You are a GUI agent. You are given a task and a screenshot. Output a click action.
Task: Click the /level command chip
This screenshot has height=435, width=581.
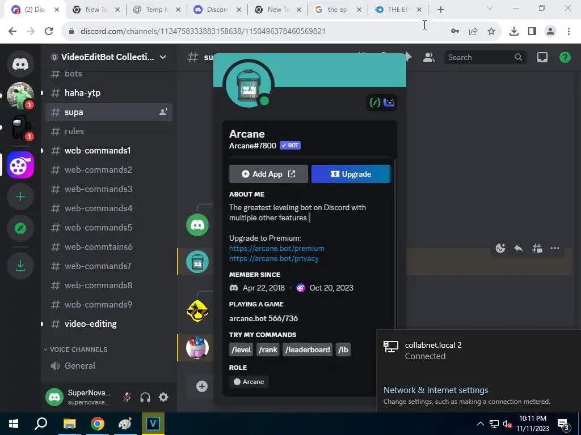[x=241, y=349]
